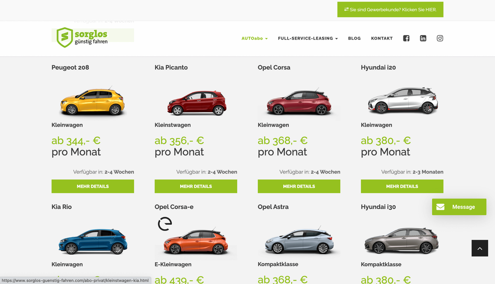495x284 pixels.
Task: Click Mehr Details for Hyundai i20
Action: point(402,186)
